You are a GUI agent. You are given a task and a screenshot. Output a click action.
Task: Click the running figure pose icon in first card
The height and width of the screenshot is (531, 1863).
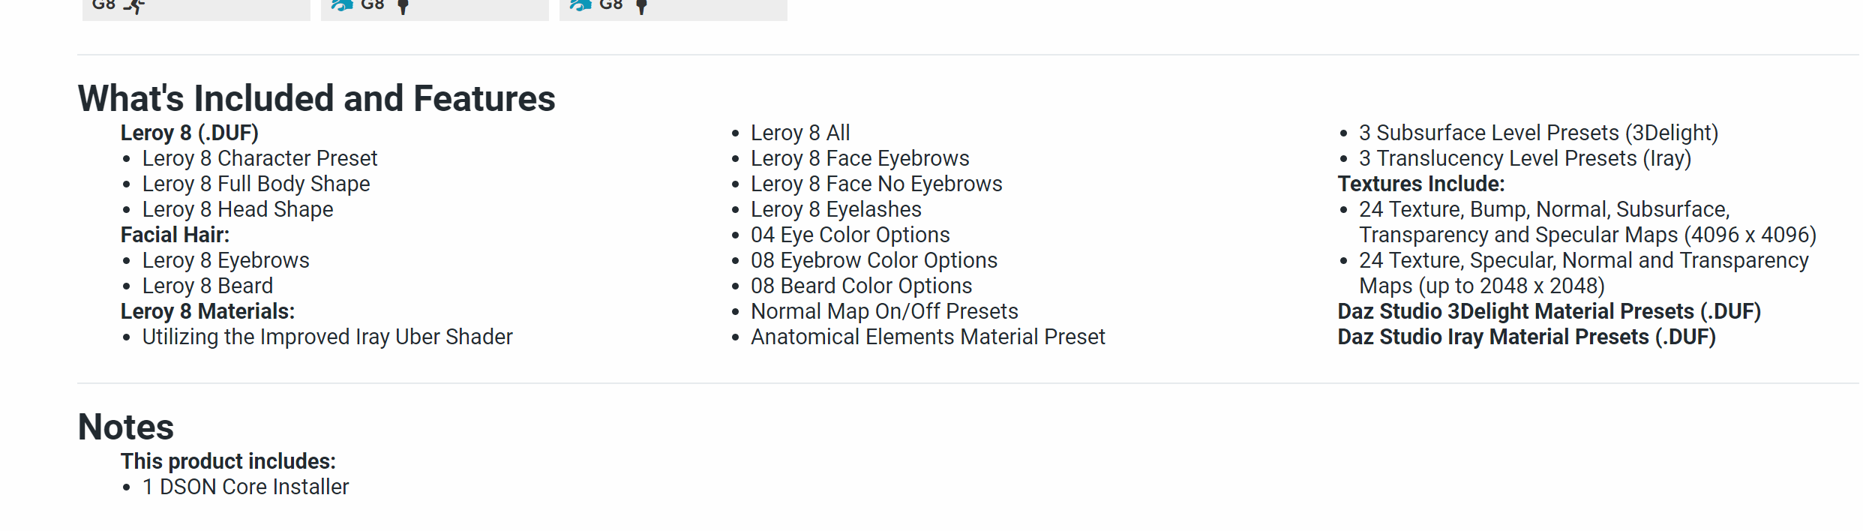click(x=135, y=6)
